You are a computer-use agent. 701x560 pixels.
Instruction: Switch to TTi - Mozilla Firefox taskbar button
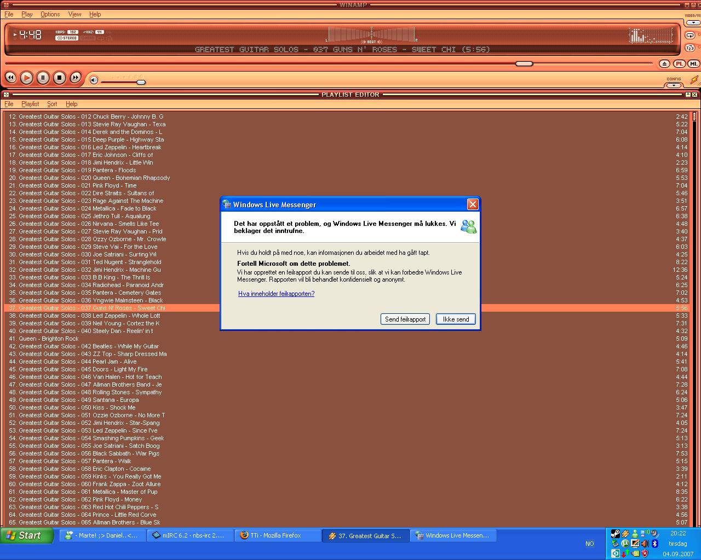click(x=278, y=535)
